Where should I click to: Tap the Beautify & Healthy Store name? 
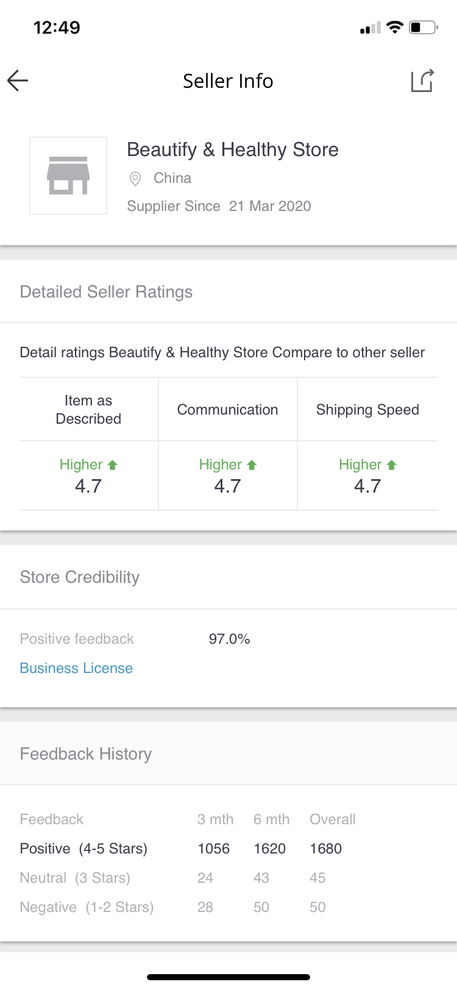click(x=232, y=149)
